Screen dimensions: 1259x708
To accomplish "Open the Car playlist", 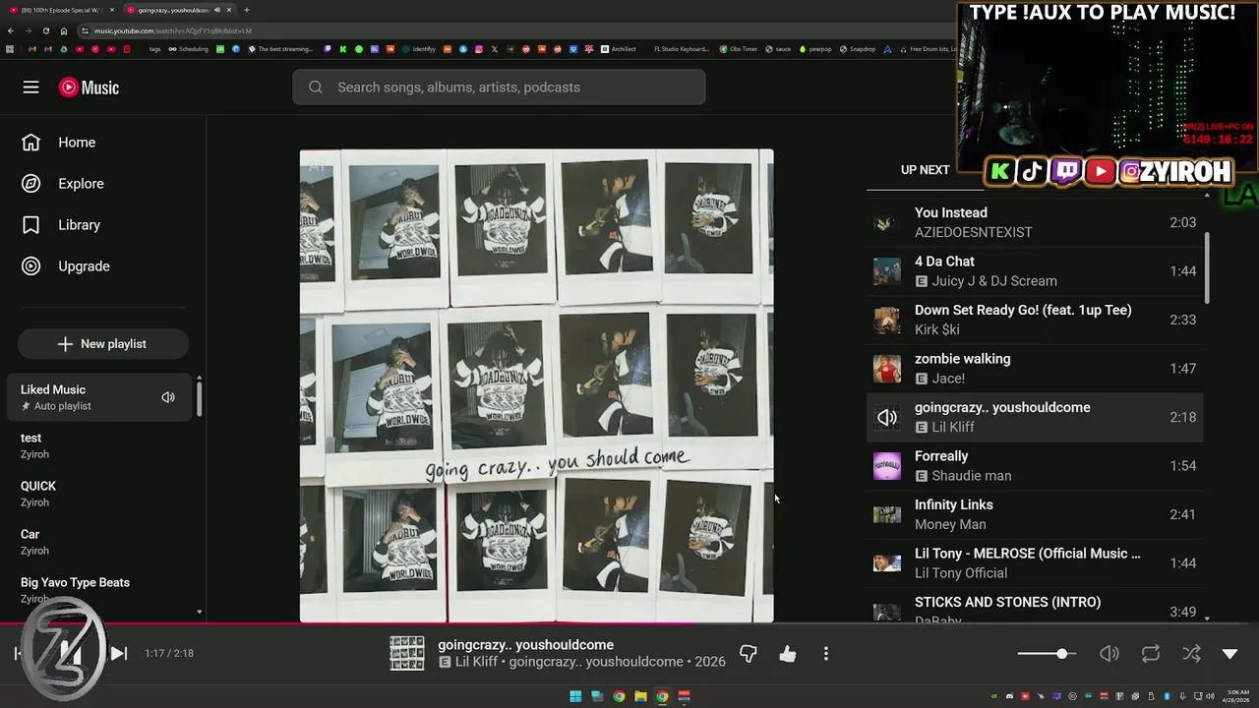I will coord(98,542).
